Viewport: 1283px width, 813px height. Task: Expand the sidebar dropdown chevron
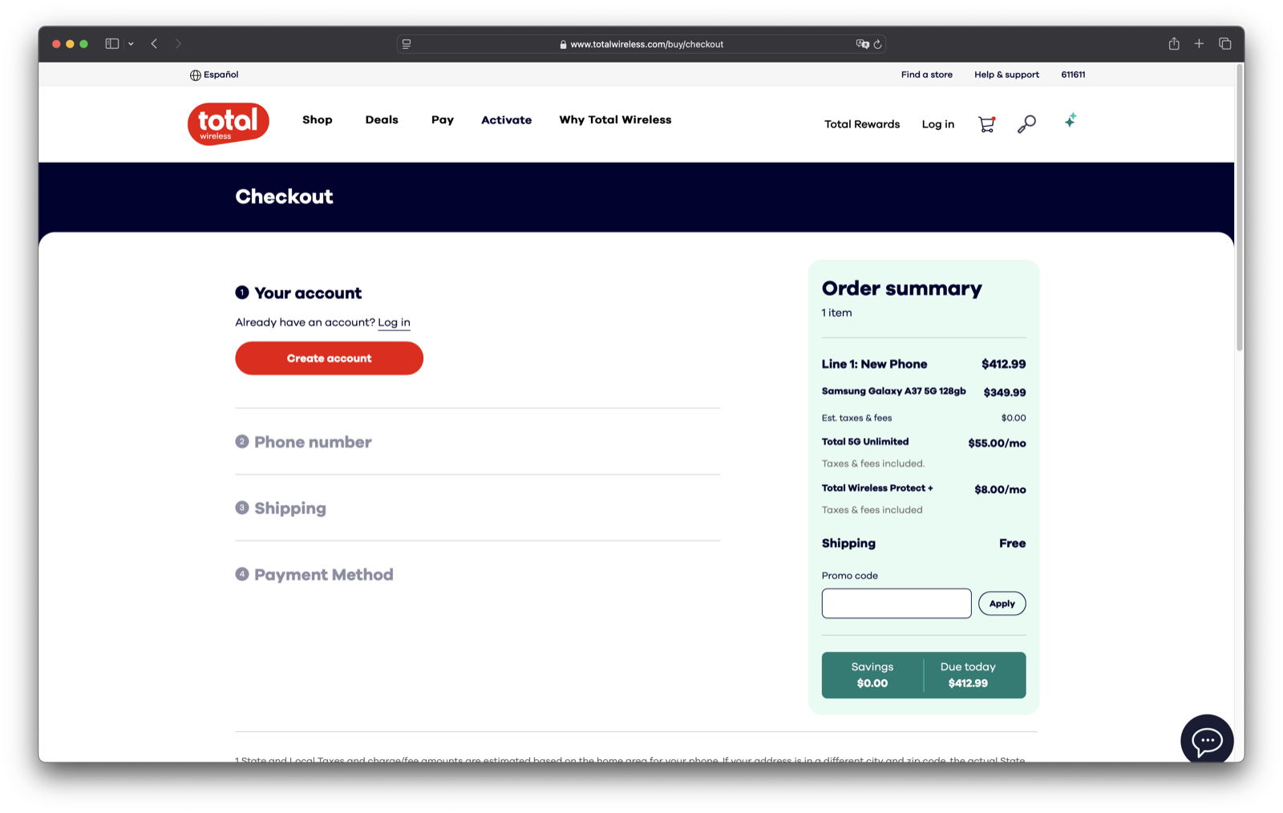click(131, 44)
